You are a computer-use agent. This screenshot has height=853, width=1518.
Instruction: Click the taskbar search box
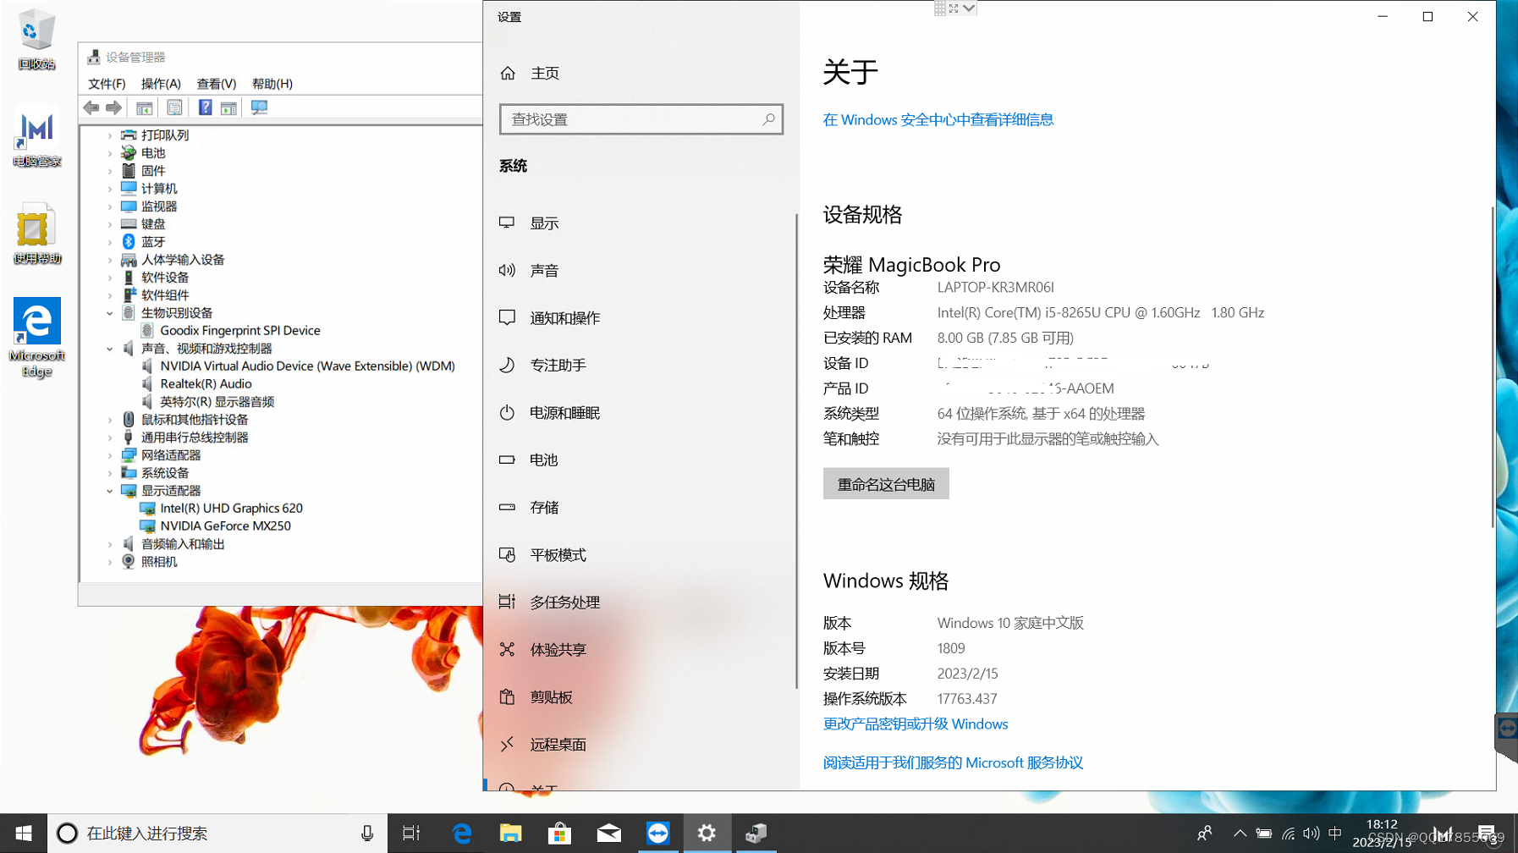click(218, 834)
